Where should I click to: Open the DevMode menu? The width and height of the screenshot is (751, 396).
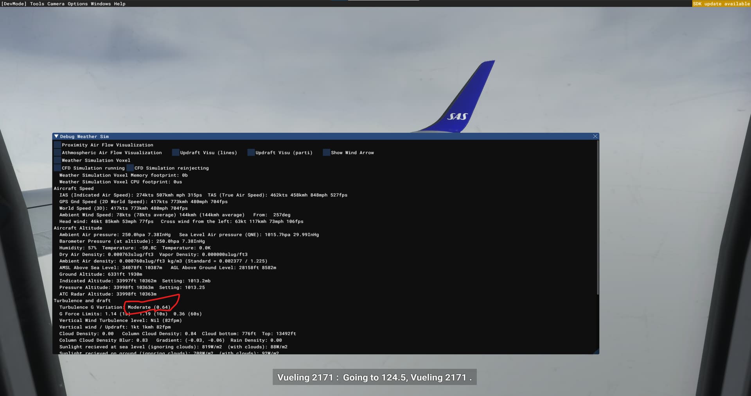click(x=14, y=4)
